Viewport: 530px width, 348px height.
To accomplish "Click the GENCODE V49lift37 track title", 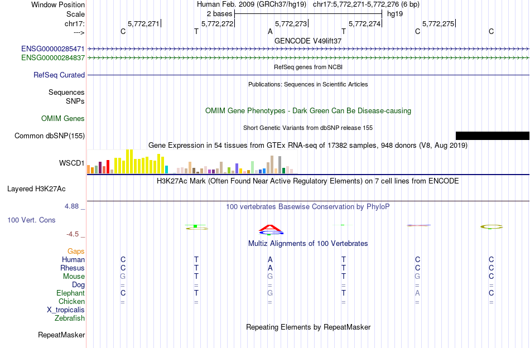I will point(308,41).
